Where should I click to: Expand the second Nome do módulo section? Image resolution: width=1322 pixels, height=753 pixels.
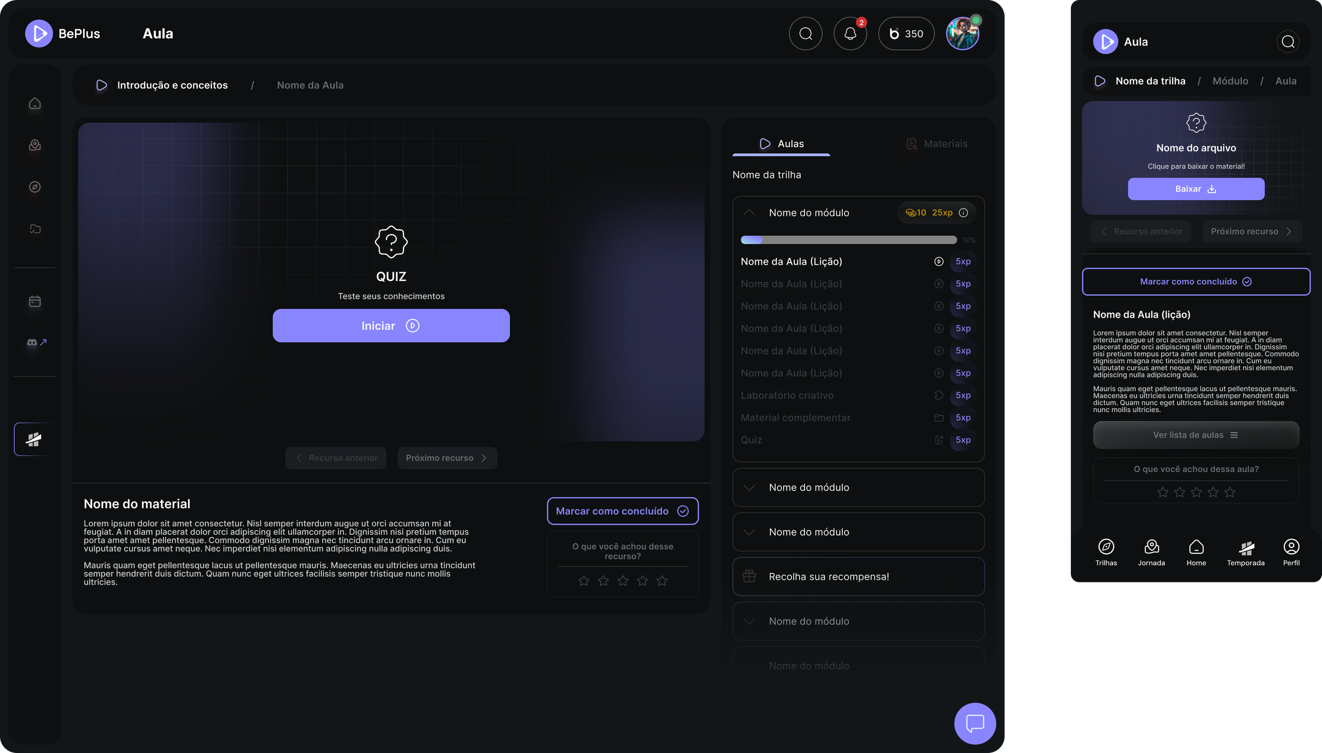click(858, 487)
